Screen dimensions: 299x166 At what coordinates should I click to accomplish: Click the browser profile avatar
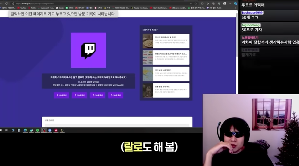click(225, 4)
